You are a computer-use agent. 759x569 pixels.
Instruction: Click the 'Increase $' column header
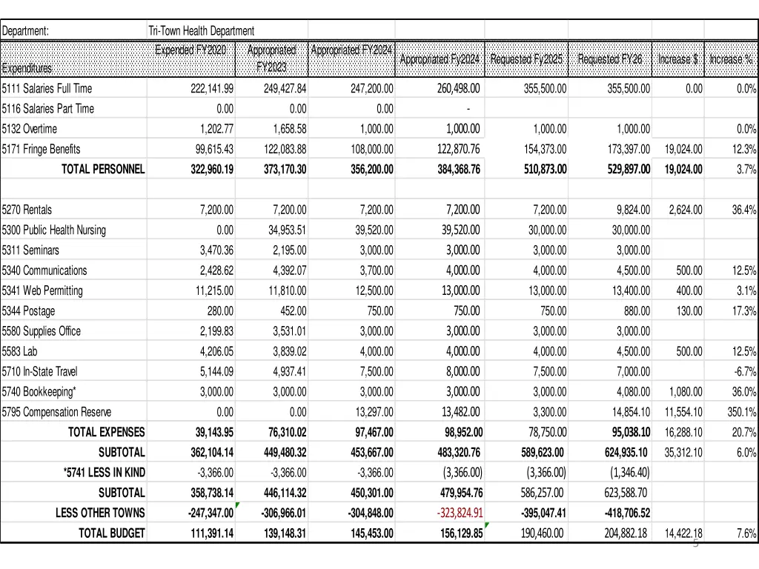(x=677, y=59)
